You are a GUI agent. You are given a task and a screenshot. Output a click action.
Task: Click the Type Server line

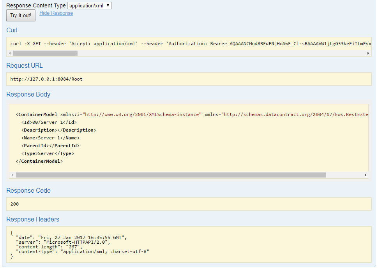pyautogui.click(x=48, y=153)
